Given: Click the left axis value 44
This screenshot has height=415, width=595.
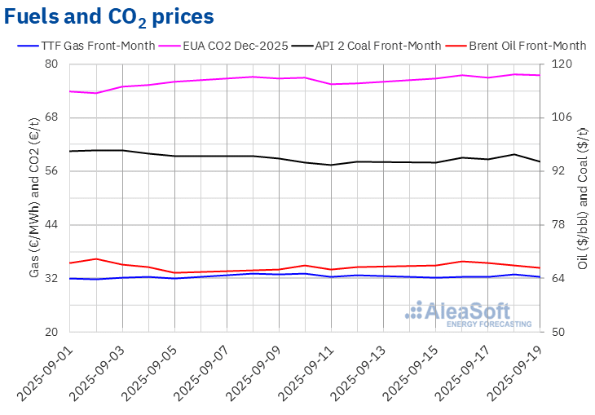Looking at the screenshot, I should pos(51,225).
